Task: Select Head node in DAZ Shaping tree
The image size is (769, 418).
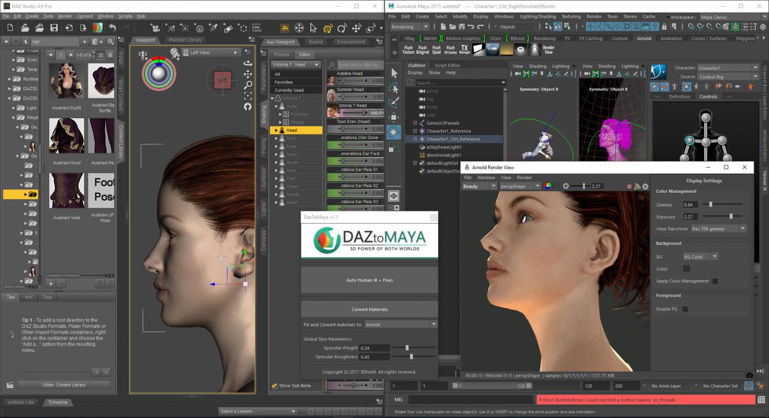Action: 297,130
